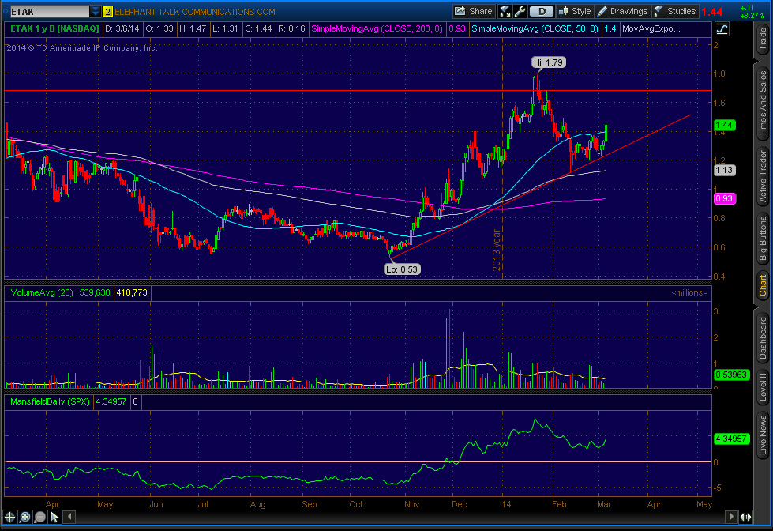Click the D timeframe aggregation button
The height and width of the screenshot is (531, 773).
tap(542, 11)
